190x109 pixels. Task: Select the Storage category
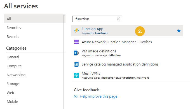(13, 84)
